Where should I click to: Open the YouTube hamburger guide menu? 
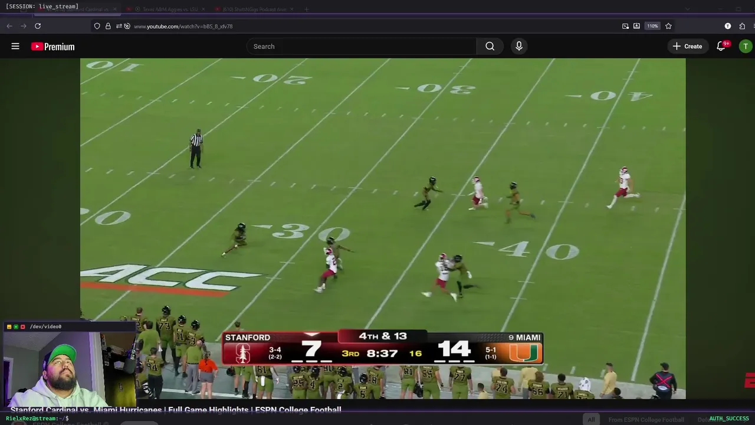[x=15, y=46]
